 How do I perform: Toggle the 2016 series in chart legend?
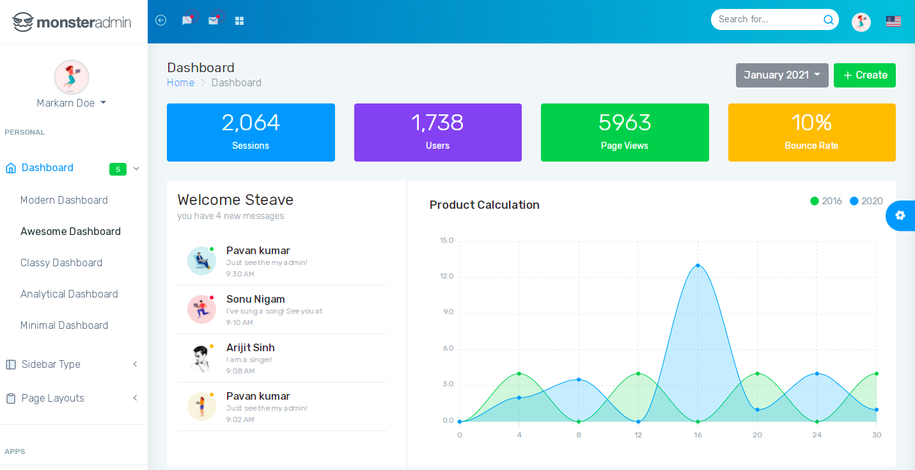pos(826,201)
